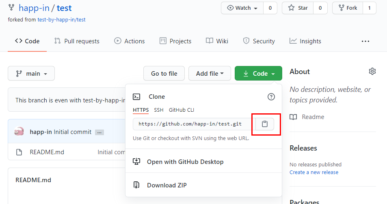Click the terminal Clone icon

click(136, 97)
